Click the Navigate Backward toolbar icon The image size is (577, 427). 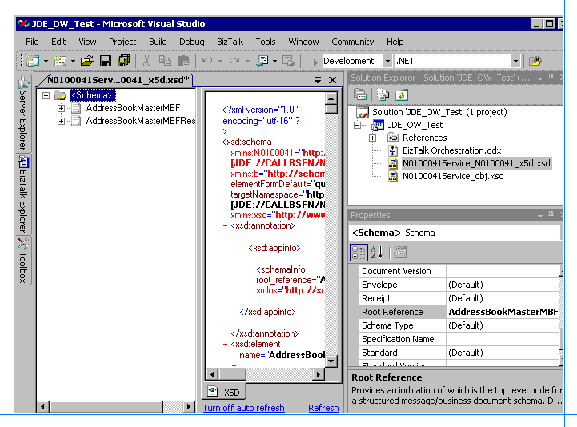point(262,61)
